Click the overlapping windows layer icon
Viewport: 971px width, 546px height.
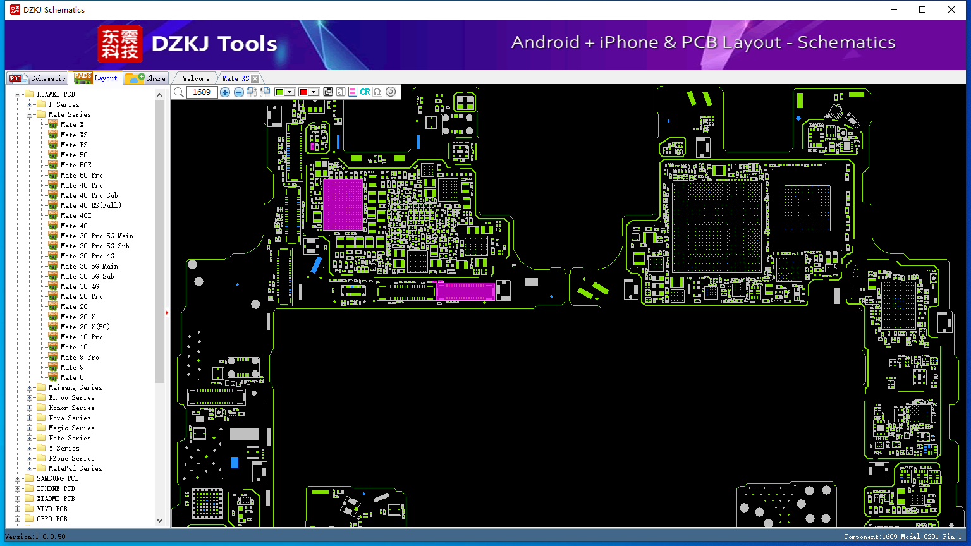tap(328, 92)
